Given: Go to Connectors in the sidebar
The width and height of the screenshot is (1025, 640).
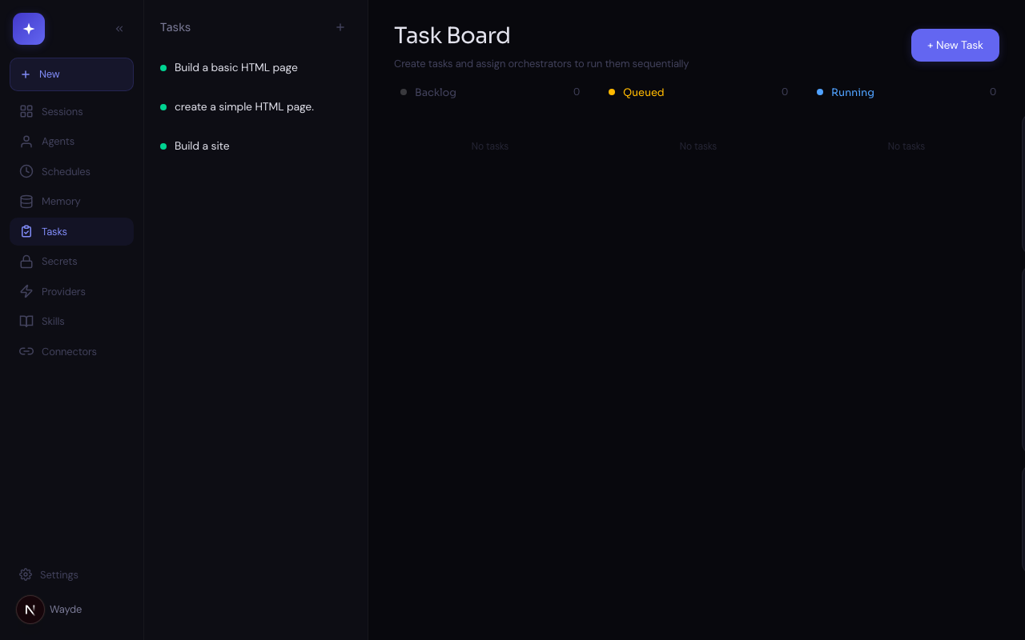Looking at the screenshot, I should pos(68,352).
